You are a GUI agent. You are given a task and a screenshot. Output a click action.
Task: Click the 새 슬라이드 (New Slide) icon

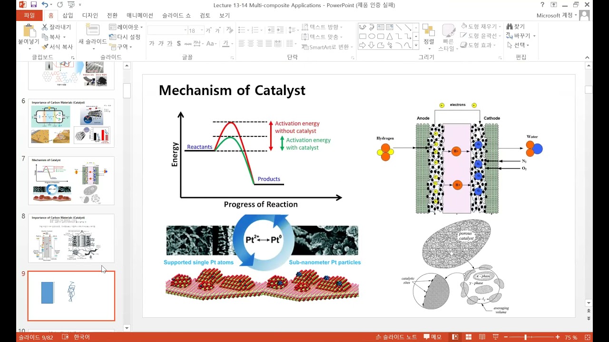point(92,29)
